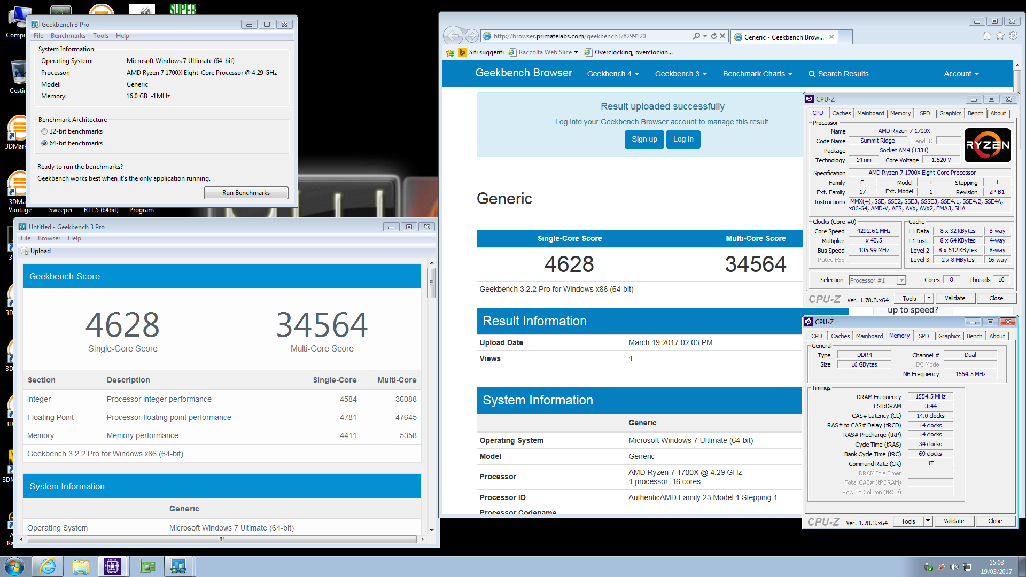Click Close in the lower CPU-Z window
The image size is (1026, 577).
(995, 521)
